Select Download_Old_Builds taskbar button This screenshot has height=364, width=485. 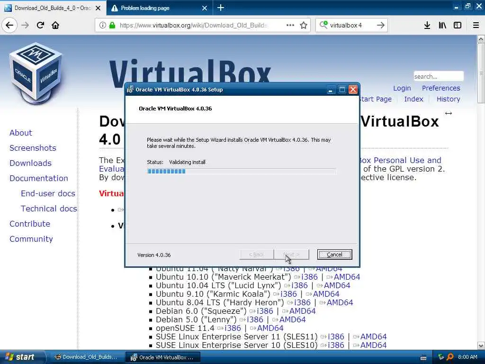tap(86, 357)
